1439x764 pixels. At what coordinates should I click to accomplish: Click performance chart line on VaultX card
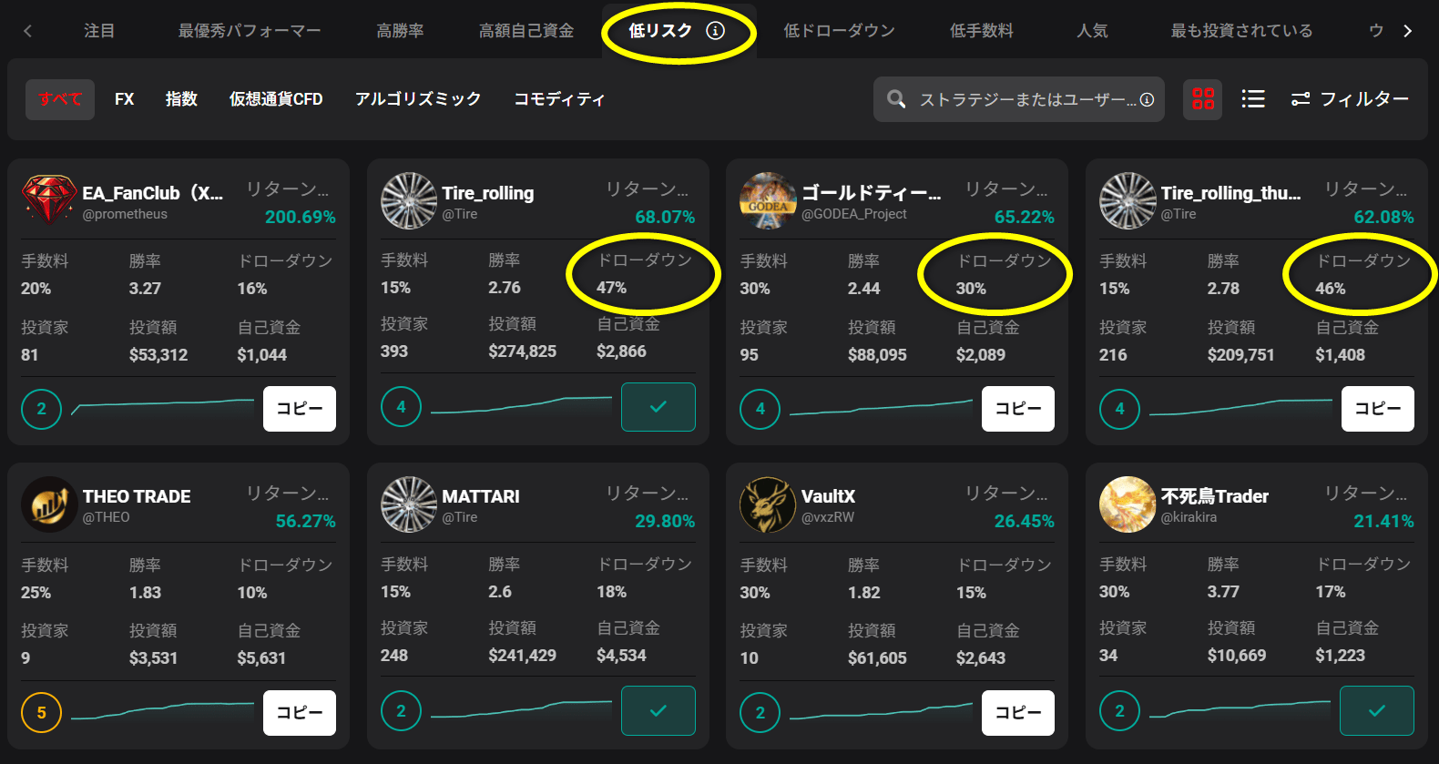click(881, 711)
